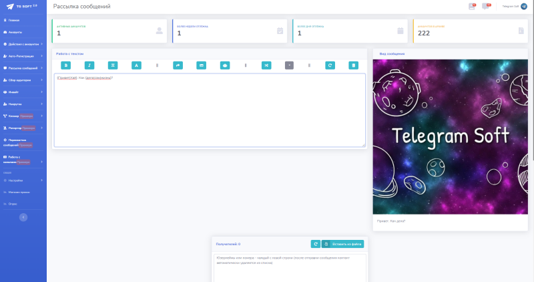Viewport: 534px width, 282px height.
Task: Click the calendar-check icon on the week card
Action: [280, 31]
